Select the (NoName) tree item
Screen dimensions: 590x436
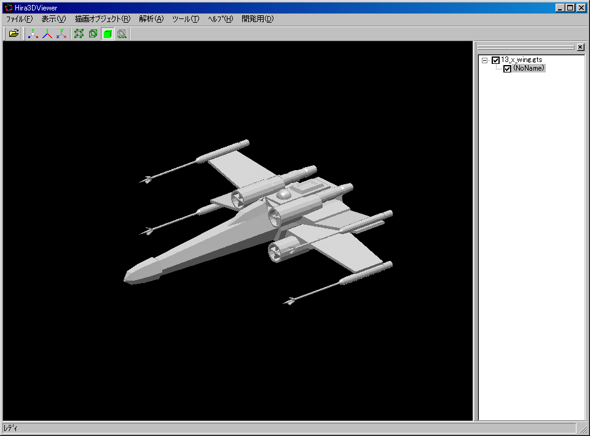click(529, 68)
